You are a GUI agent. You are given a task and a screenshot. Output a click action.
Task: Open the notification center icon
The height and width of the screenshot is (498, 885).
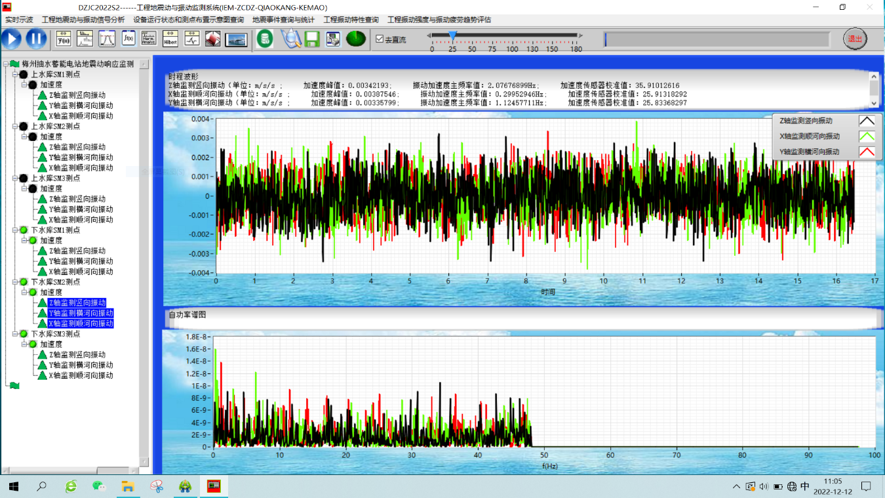[x=866, y=487]
